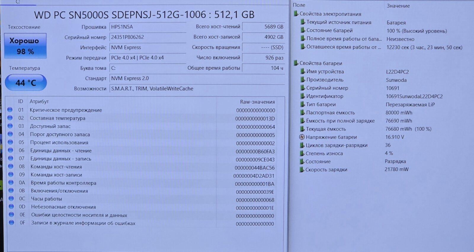Click the battery icon beside Степень износа
The height and width of the screenshot is (252, 474).
302,153
